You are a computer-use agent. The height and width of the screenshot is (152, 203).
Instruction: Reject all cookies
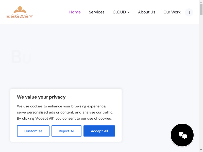coord(66,131)
